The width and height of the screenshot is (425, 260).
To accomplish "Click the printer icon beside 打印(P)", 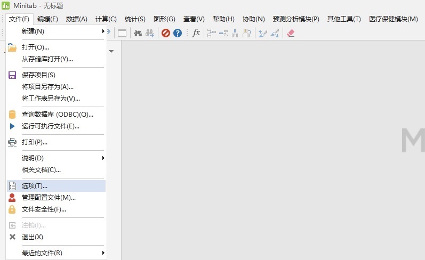I will pyautogui.click(x=12, y=142).
